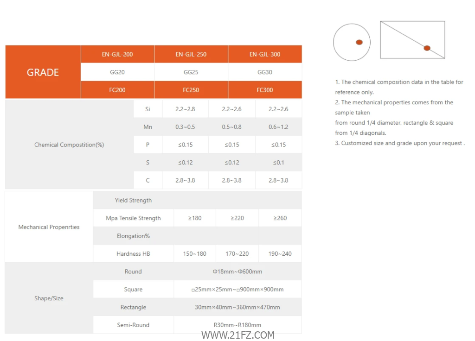Click the red dot on the rectangle's diagonal

pyautogui.click(x=427, y=48)
